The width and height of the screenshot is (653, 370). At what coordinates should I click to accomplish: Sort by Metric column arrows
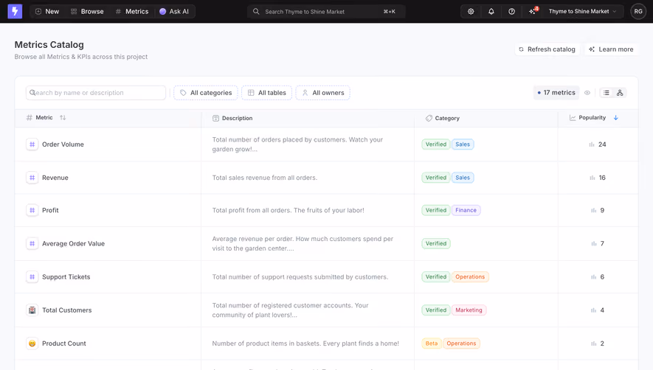click(x=63, y=118)
